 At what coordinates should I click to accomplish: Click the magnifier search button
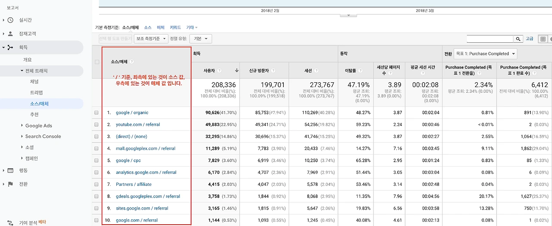[518, 39]
